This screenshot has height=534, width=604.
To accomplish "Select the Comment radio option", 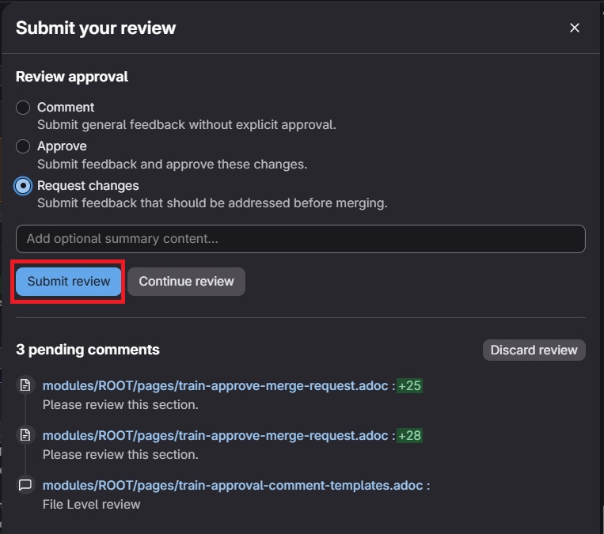I will [x=24, y=108].
